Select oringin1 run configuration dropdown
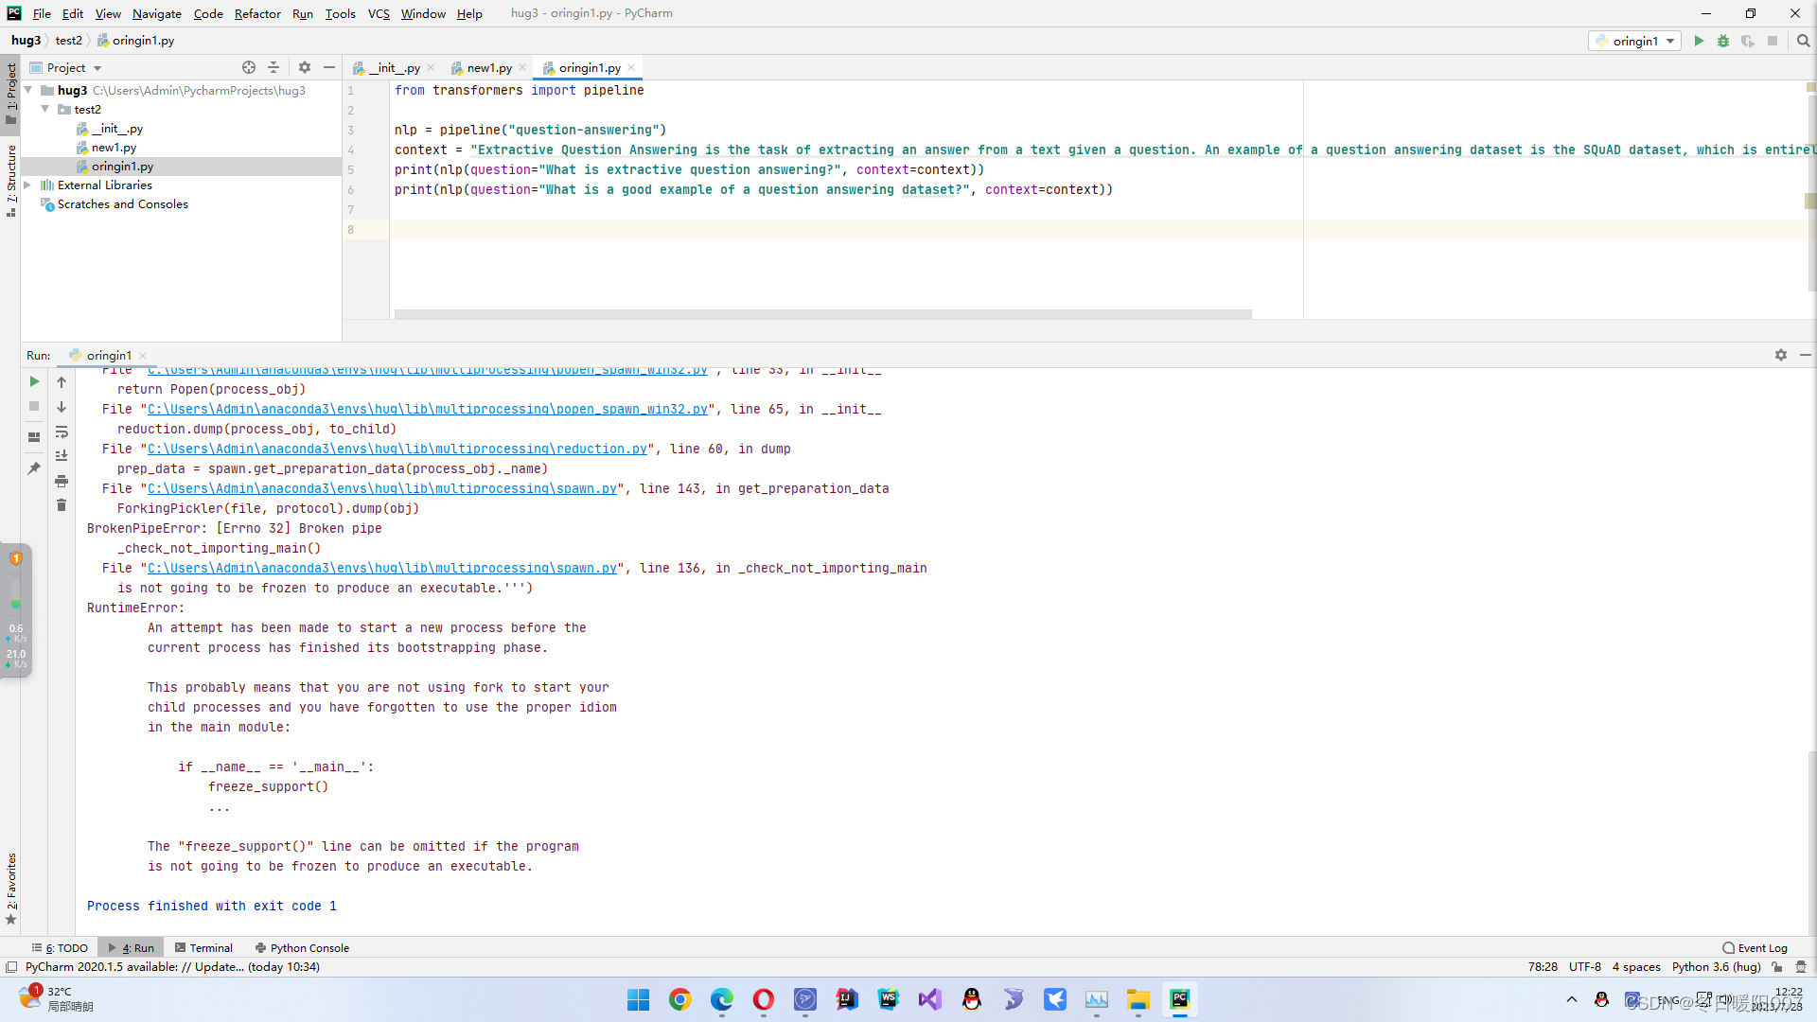The width and height of the screenshot is (1817, 1022). [x=1634, y=42]
